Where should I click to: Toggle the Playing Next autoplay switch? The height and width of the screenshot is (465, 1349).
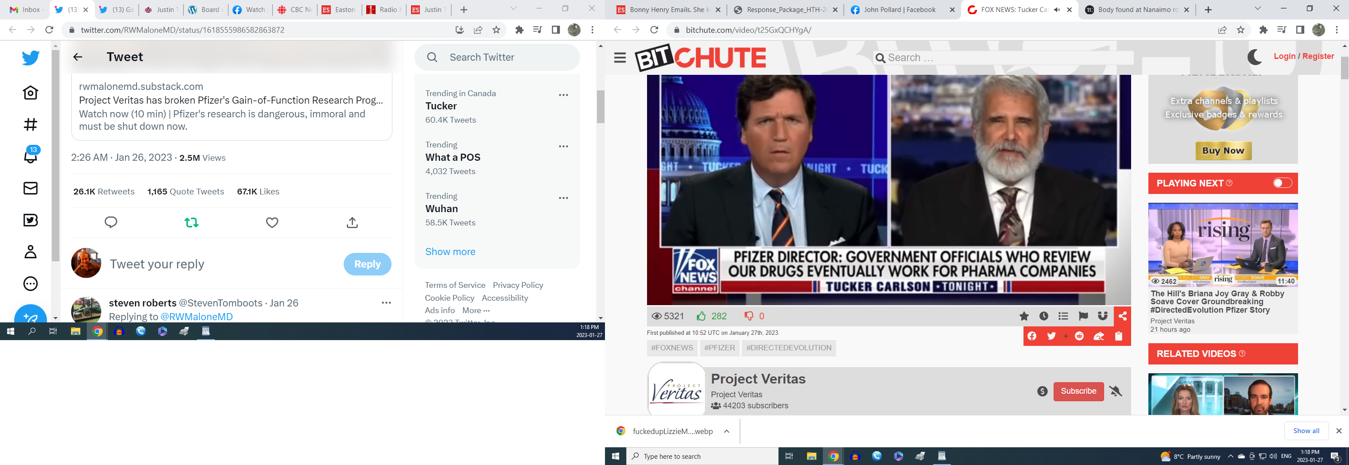pyautogui.click(x=1282, y=183)
